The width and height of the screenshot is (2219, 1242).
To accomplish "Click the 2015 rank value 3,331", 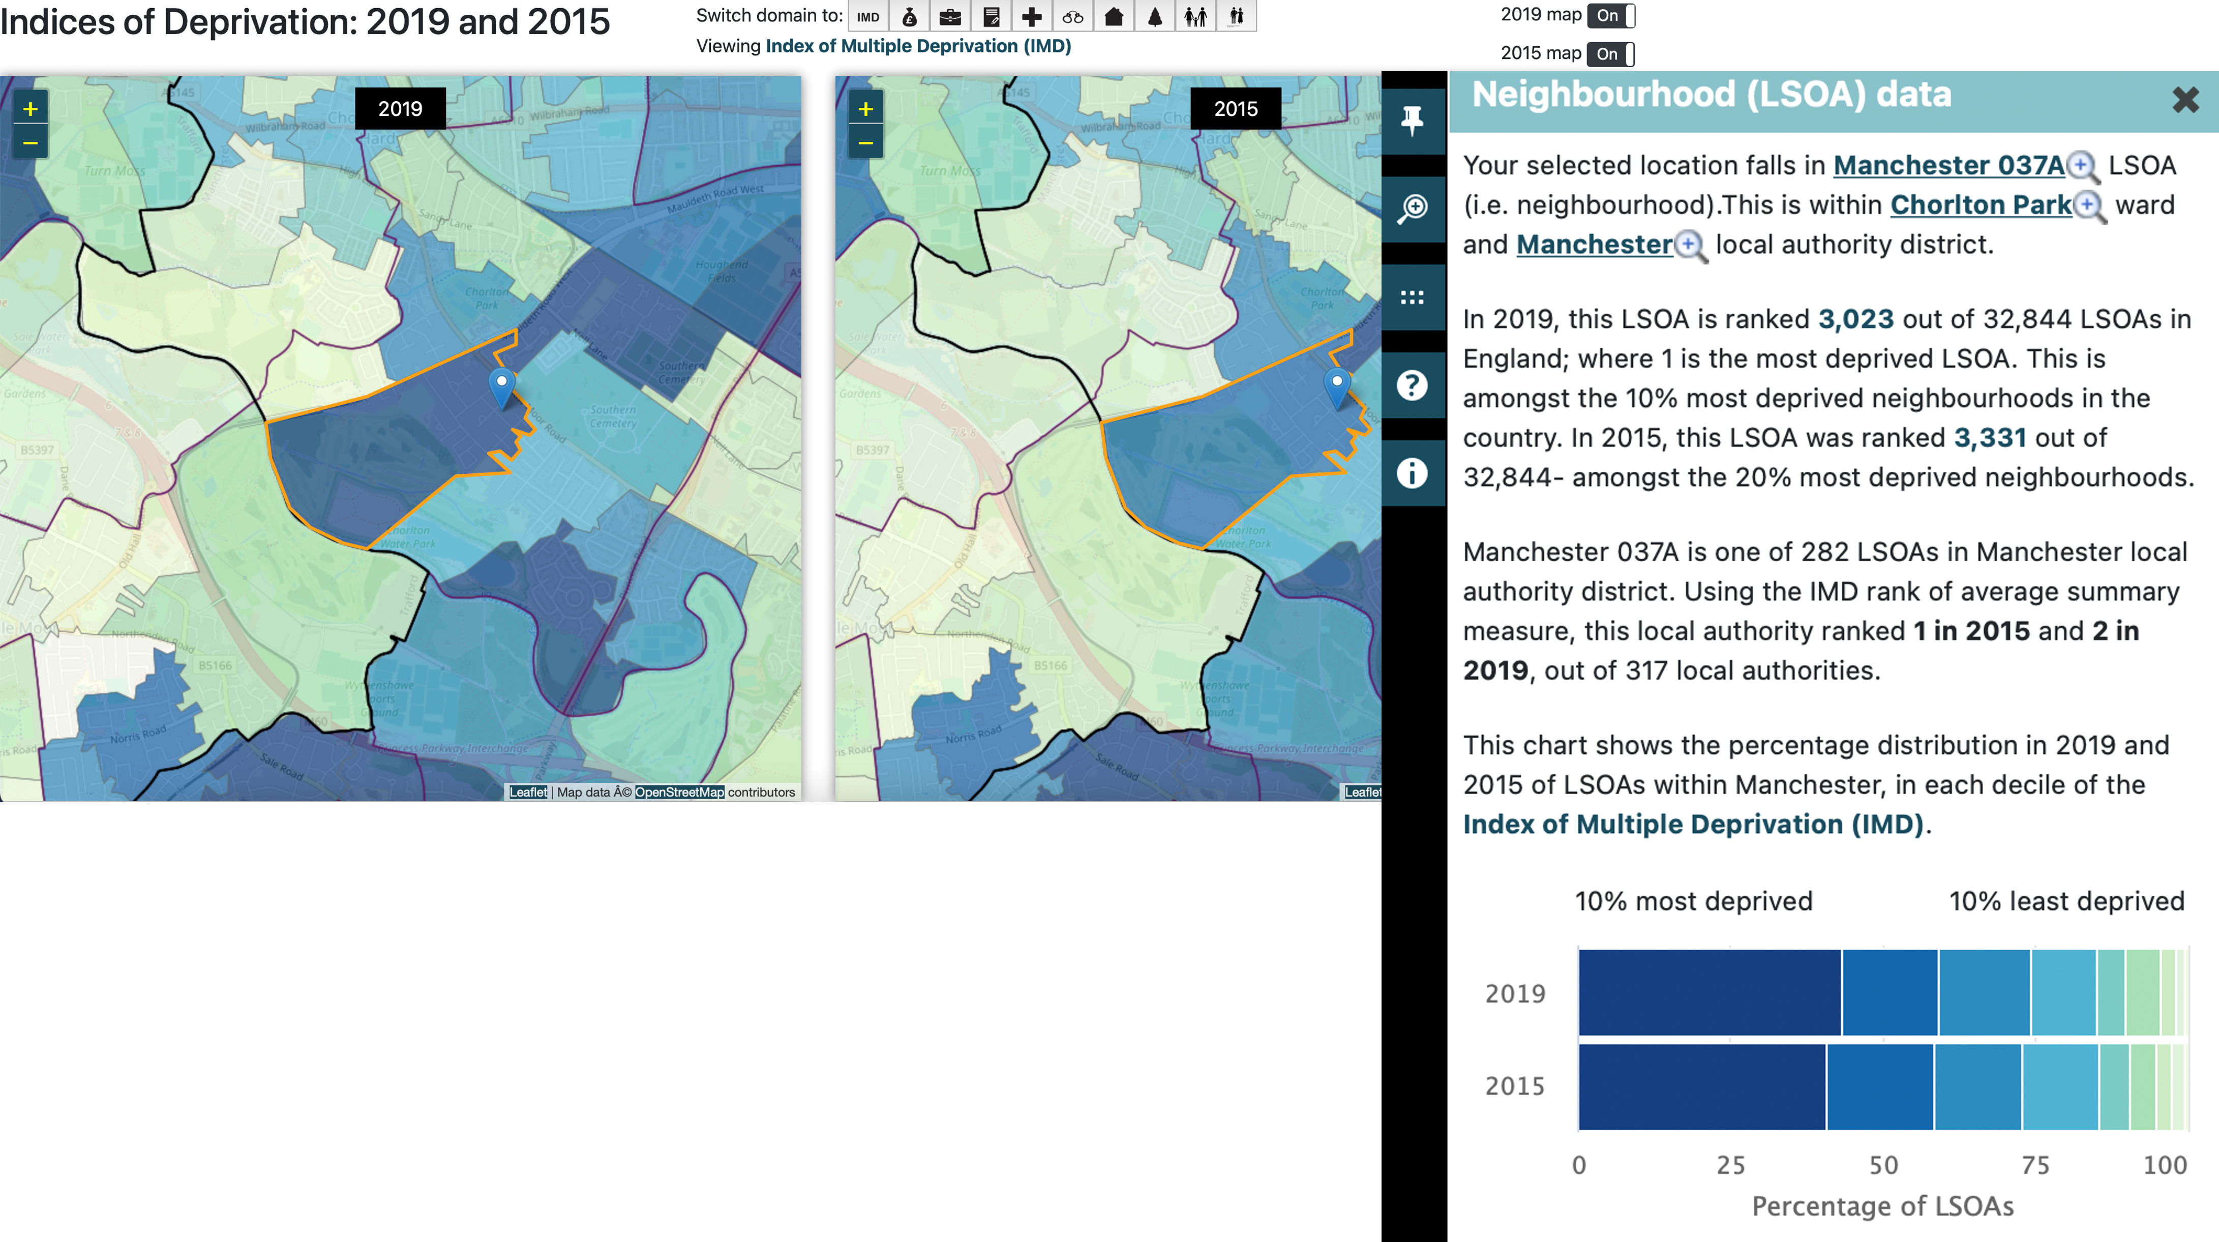I will coord(1990,438).
